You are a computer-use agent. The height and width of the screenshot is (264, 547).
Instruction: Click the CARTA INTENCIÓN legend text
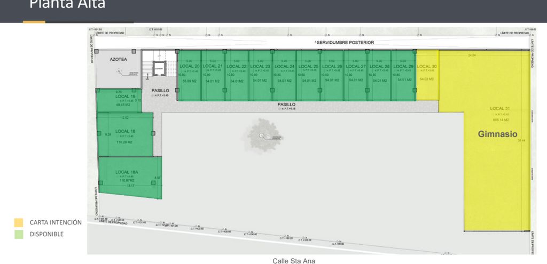pos(56,222)
